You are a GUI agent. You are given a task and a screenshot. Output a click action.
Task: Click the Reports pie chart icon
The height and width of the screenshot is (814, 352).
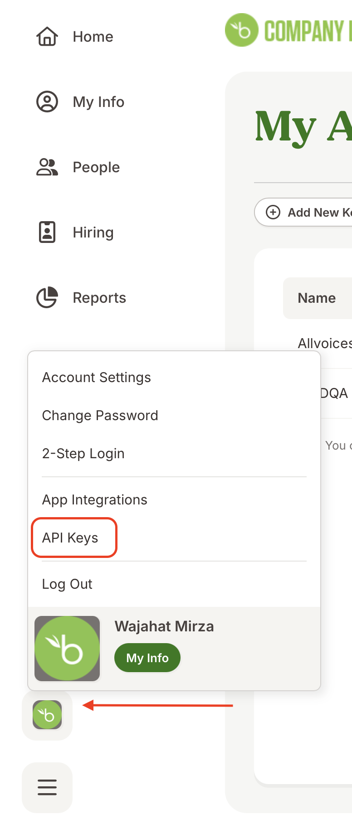47,297
